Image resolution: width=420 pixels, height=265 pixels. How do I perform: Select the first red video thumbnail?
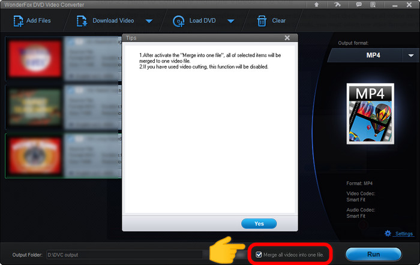pyautogui.click(x=35, y=58)
